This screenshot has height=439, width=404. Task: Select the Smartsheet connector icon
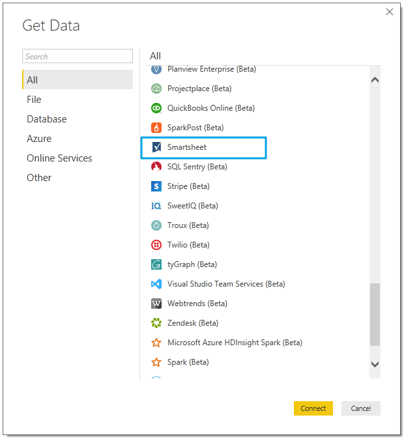tap(156, 147)
